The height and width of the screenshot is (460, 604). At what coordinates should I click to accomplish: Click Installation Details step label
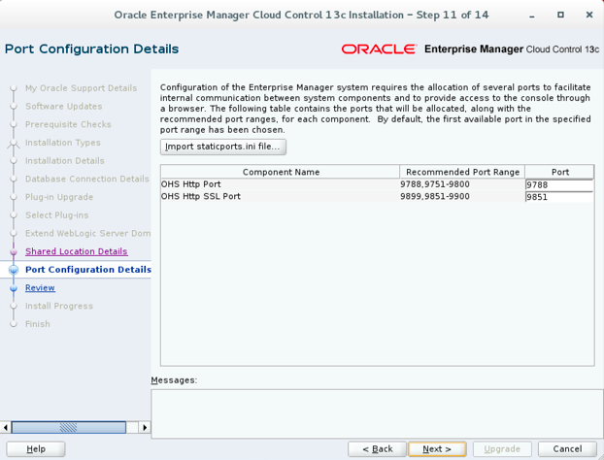[65, 160]
